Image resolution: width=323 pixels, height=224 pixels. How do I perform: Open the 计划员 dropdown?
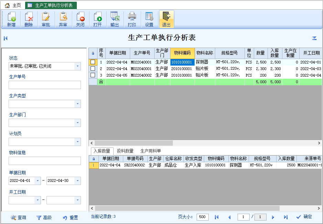click(77, 142)
